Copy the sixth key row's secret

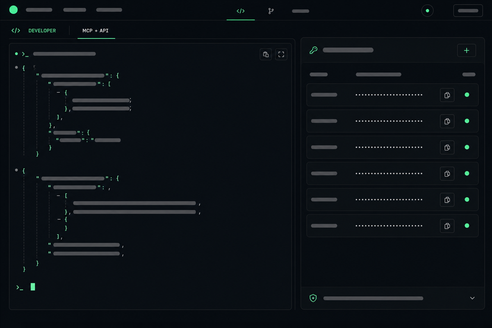(x=447, y=226)
